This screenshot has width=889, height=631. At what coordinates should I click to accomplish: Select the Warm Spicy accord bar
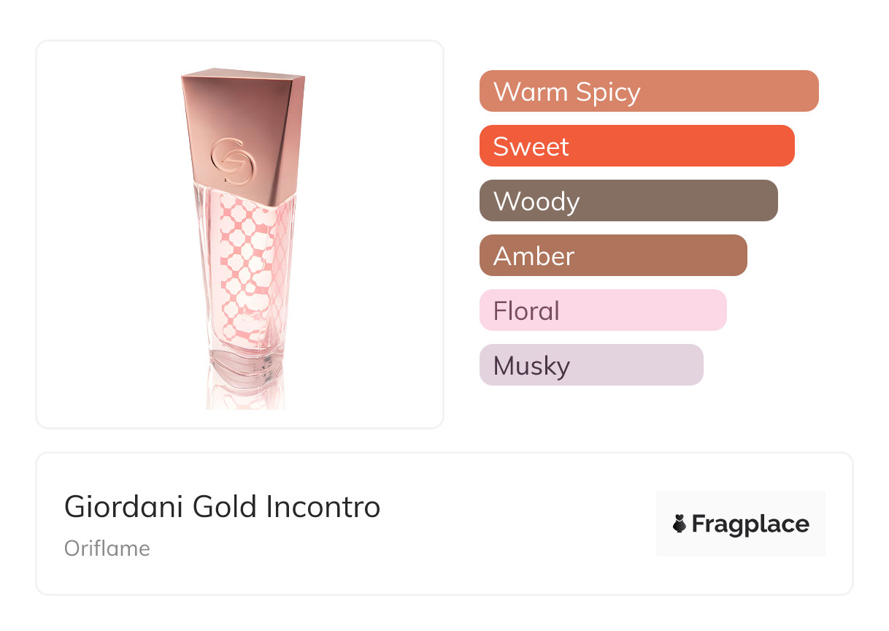click(x=648, y=91)
